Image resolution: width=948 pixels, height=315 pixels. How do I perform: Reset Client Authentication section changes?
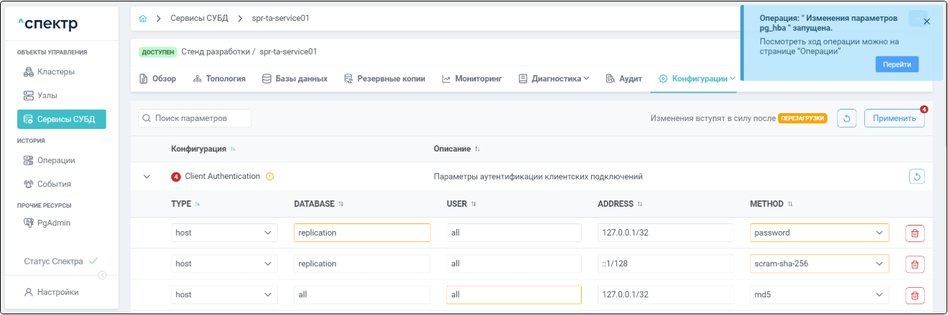(916, 176)
